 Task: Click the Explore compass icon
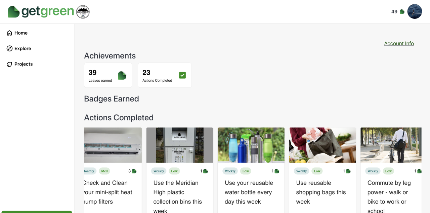[x=9, y=48]
